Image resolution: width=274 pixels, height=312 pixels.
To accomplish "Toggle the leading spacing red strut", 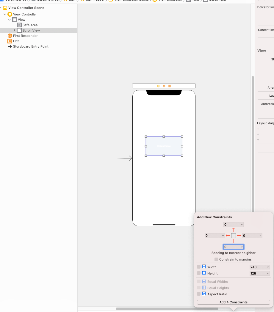I will 228,236.
